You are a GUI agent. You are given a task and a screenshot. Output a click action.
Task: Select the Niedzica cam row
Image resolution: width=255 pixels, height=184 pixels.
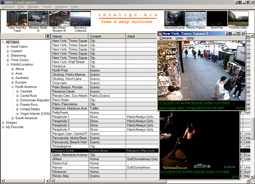[x=105, y=66]
